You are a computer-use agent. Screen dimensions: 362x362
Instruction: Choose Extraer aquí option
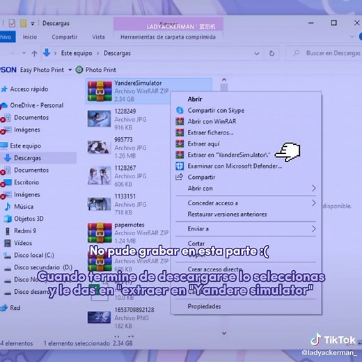[203, 143]
